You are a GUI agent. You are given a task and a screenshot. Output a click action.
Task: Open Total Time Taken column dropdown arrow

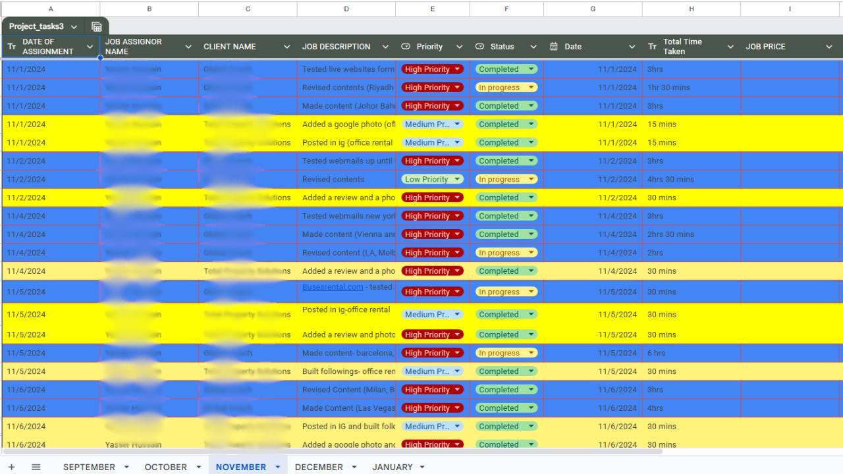point(730,47)
